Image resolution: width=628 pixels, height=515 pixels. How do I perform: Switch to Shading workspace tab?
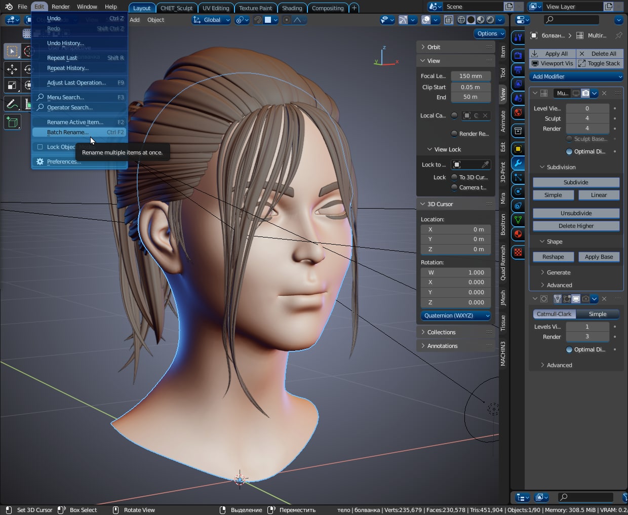(x=292, y=8)
